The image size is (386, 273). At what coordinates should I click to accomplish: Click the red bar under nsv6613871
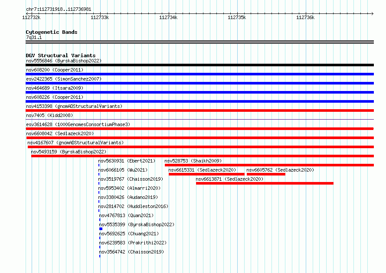point(265,183)
